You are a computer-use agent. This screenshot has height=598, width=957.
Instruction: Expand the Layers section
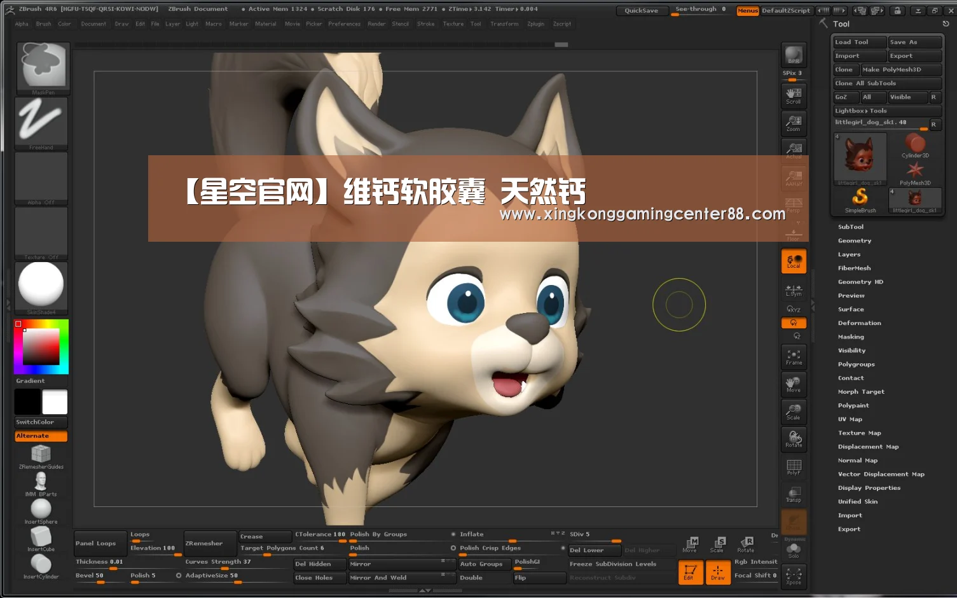click(849, 254)
